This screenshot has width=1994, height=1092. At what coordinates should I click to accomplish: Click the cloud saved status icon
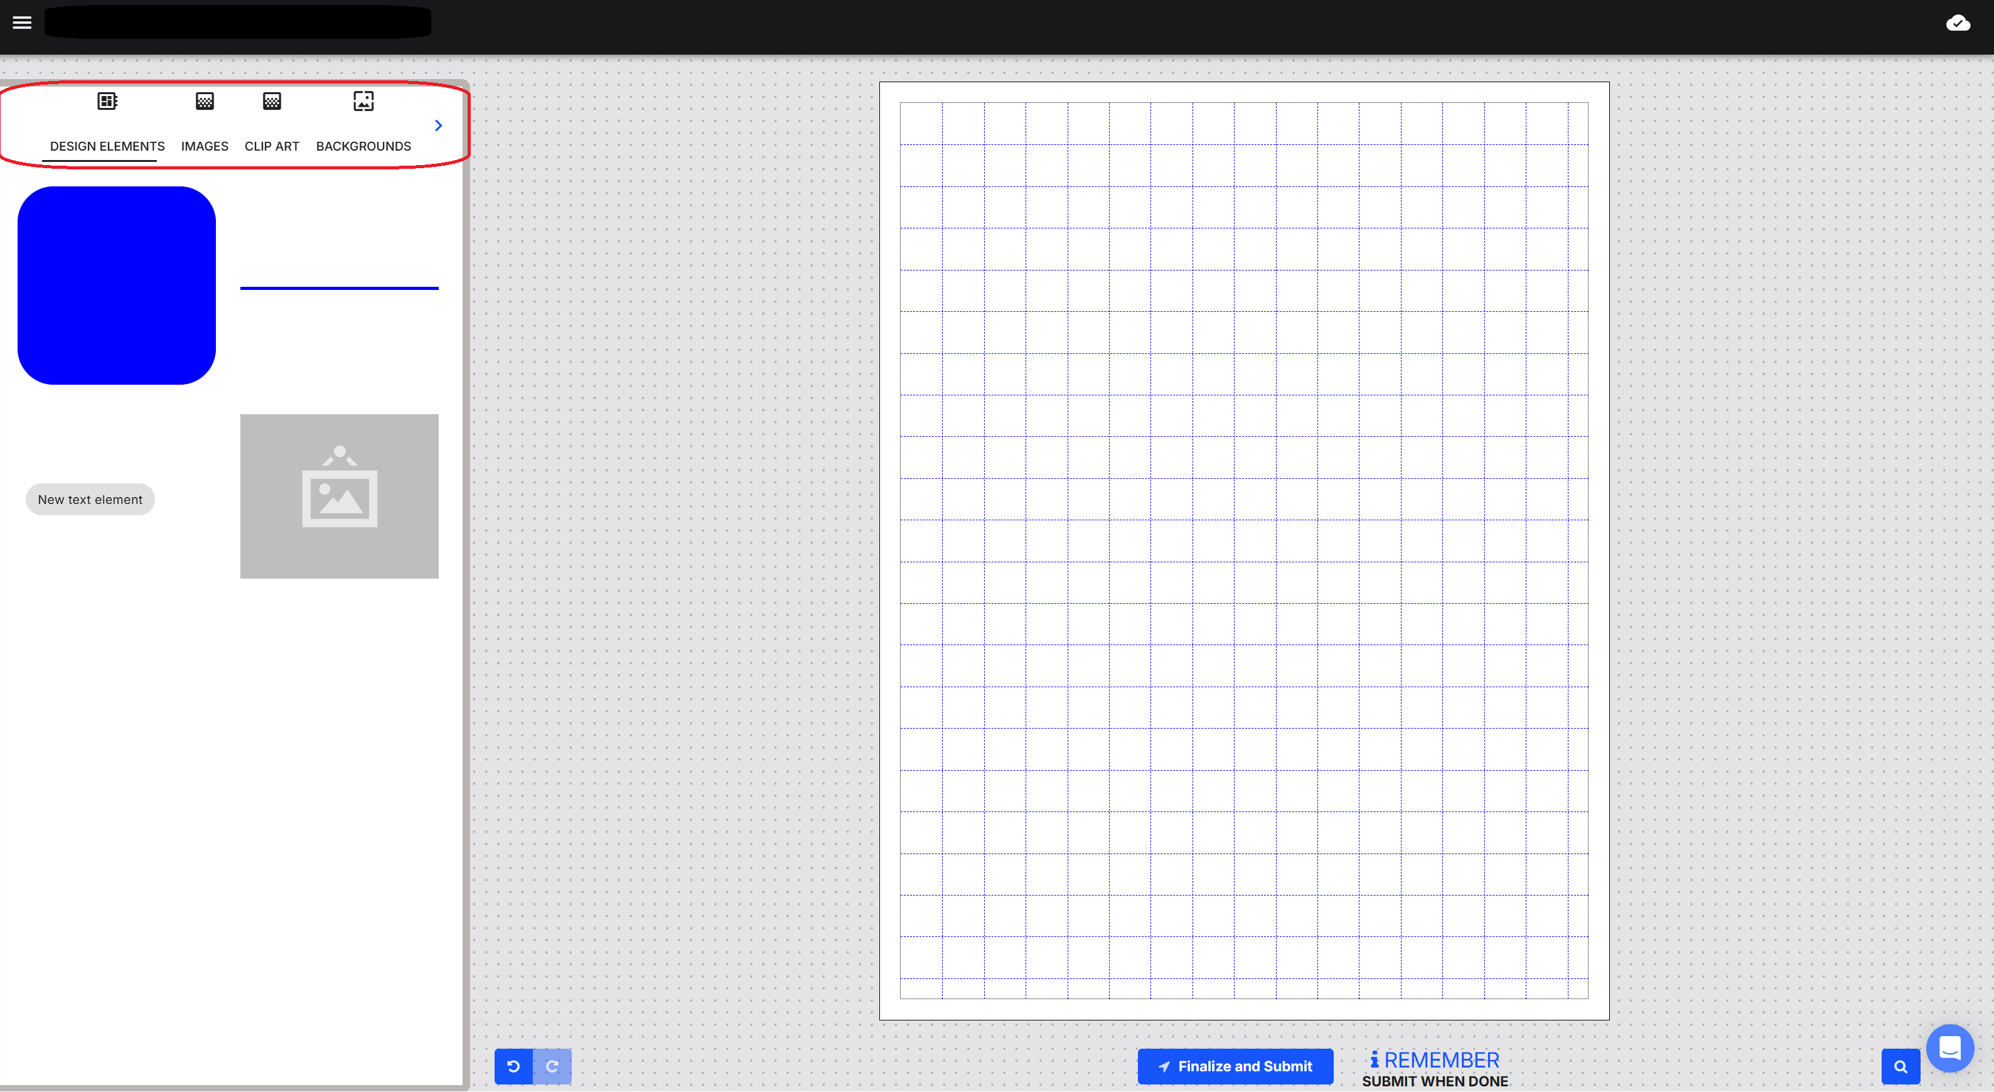coord(1958,23)
